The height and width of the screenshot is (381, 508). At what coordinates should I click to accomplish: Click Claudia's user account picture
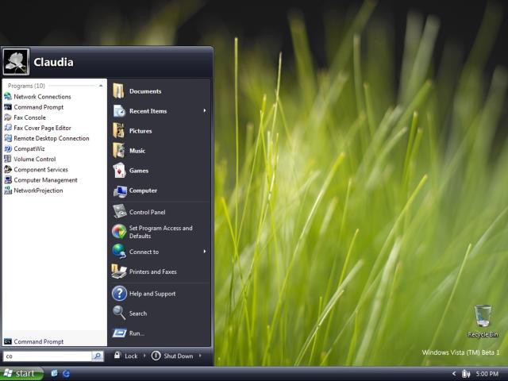point(17,61)
